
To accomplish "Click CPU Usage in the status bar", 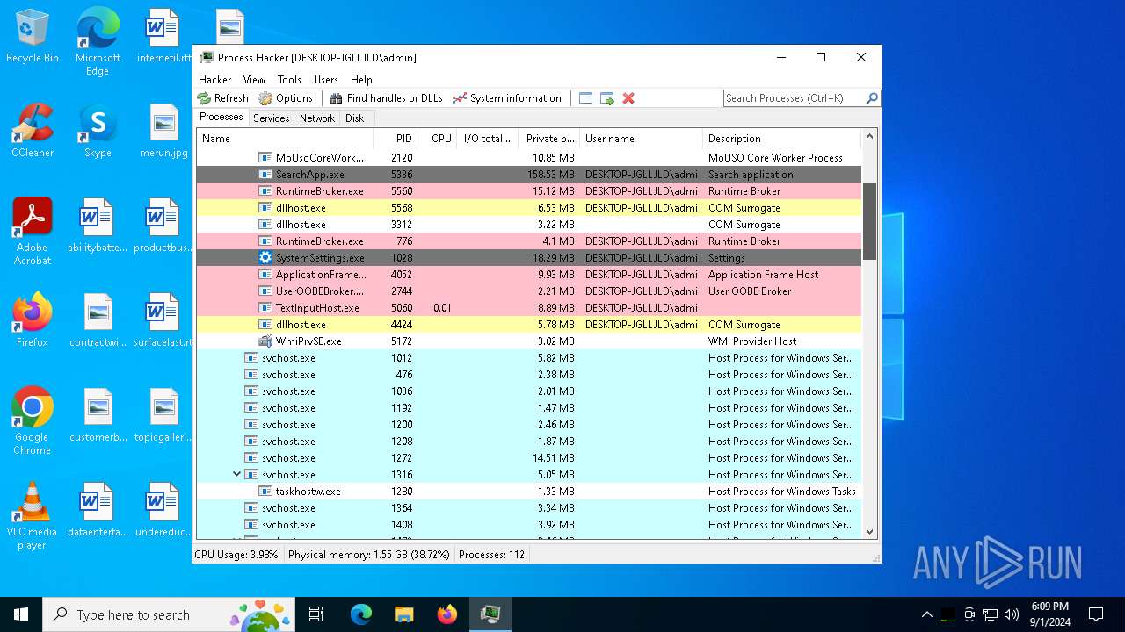I will (236, 555).
